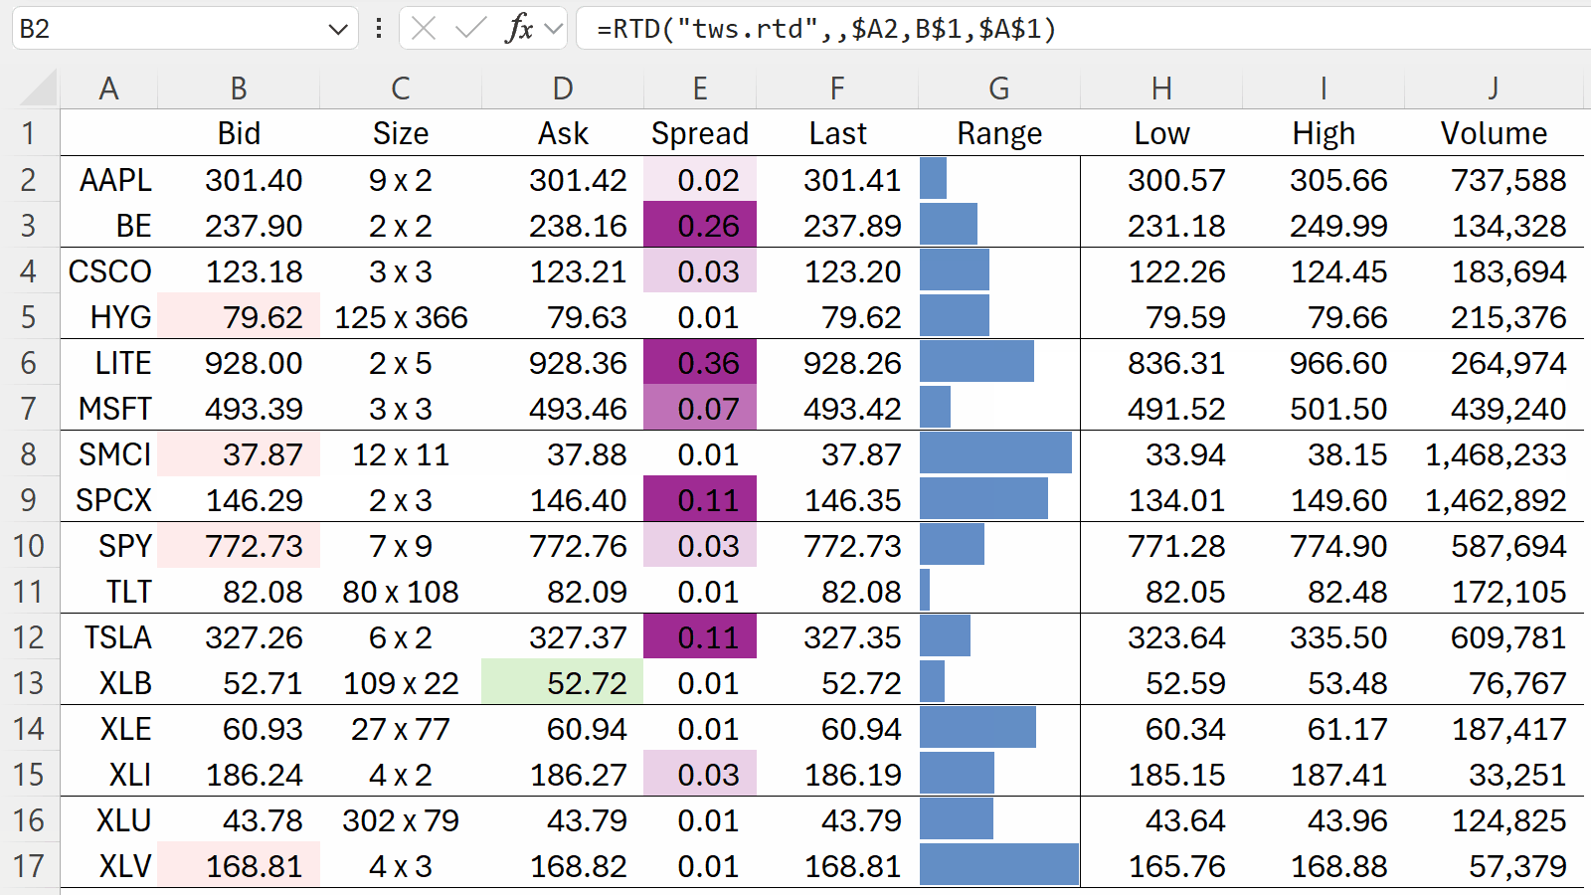Select the TSLA ticker cell
1591x895 pixels.
click(109, 636)
